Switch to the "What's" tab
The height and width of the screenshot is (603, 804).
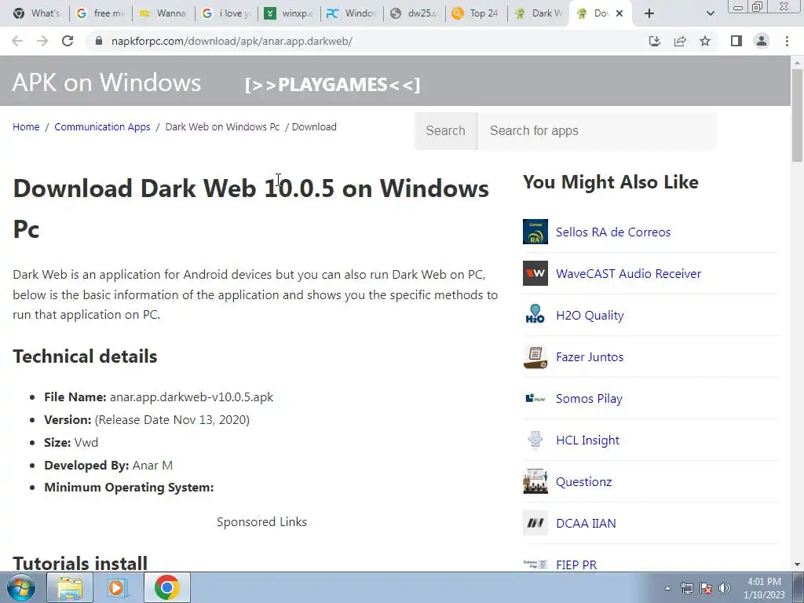point(36,13)
